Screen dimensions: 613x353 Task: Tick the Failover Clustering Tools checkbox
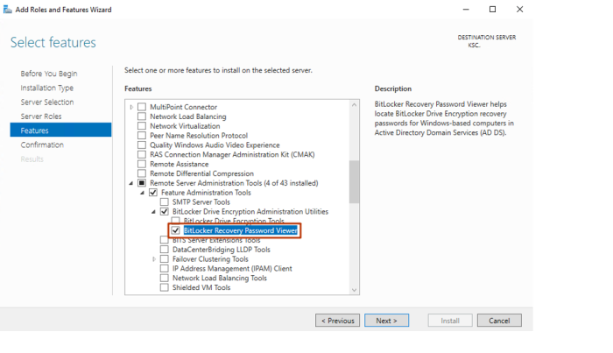click(165, 259)
